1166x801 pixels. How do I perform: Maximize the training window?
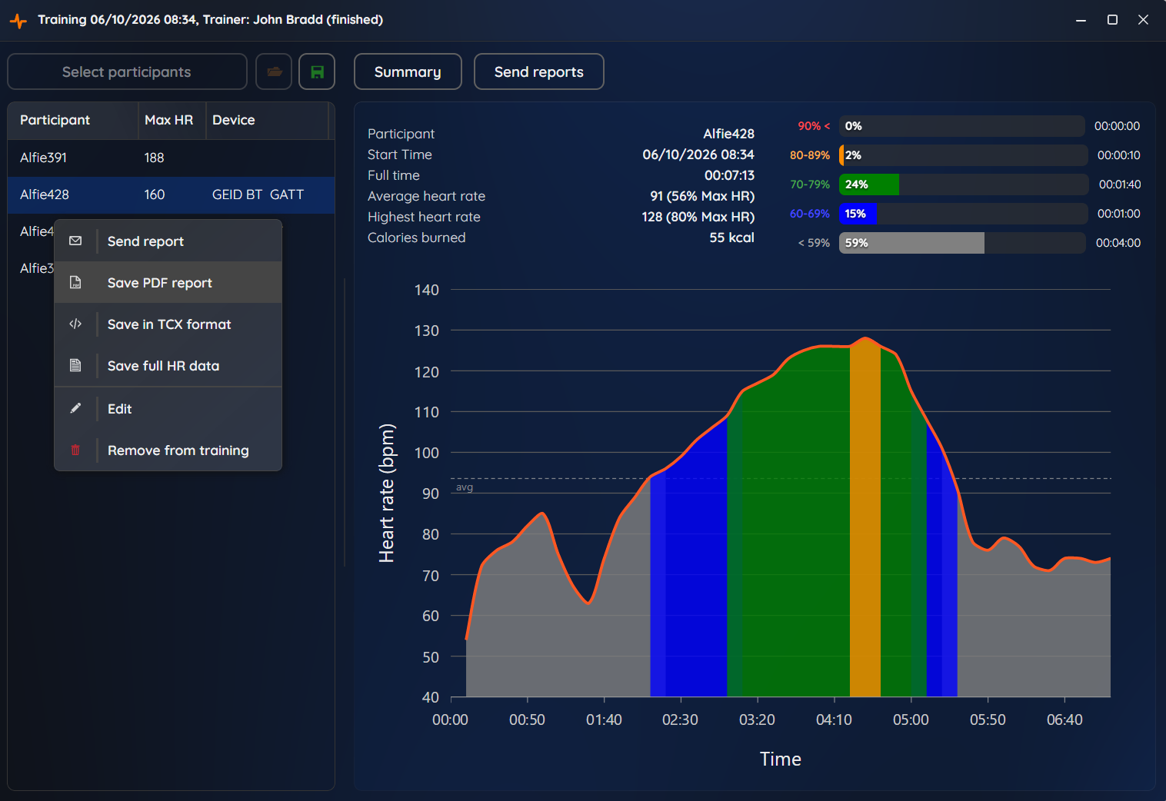(1112, 20)
